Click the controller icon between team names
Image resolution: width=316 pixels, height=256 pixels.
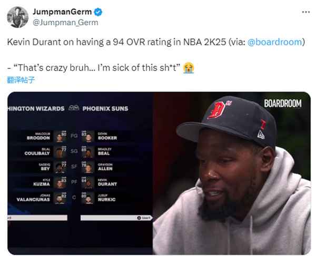[74, 108]
